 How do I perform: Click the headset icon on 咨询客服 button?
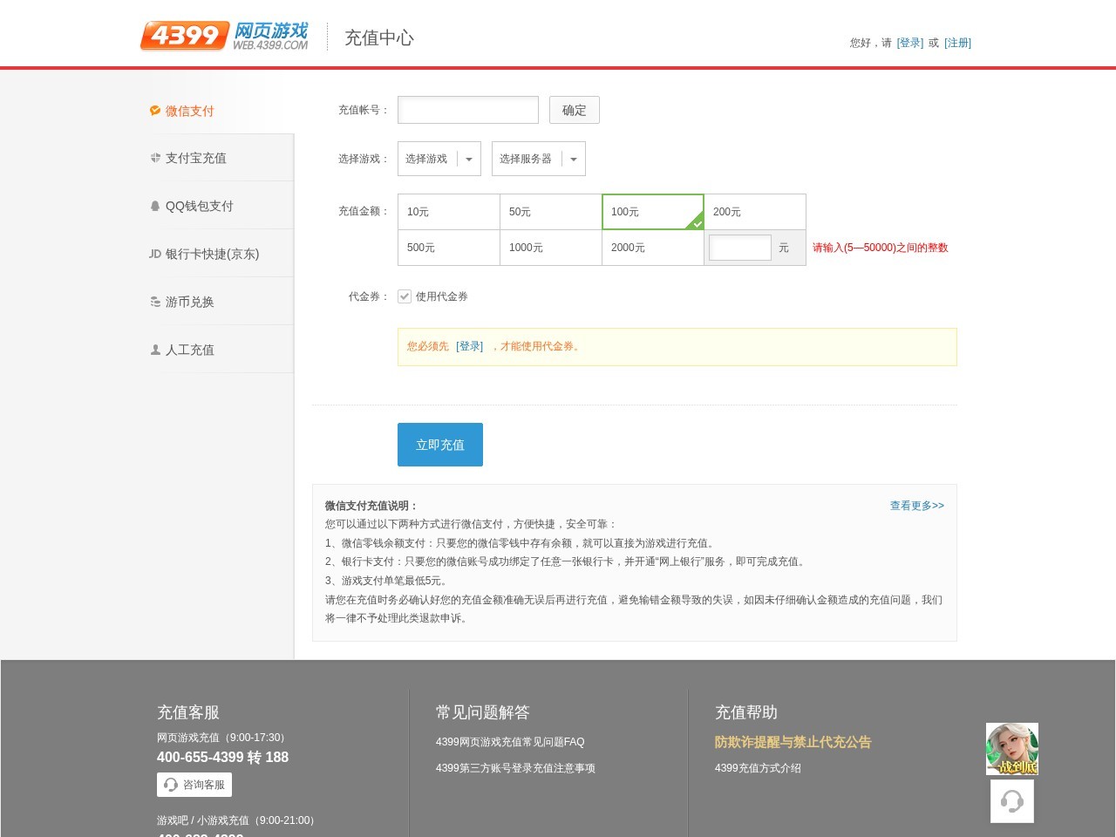click(x=171, y=784)
